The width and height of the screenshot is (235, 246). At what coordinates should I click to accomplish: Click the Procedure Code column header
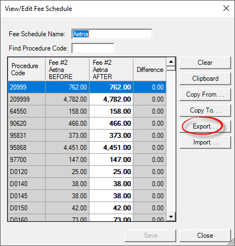27,69
